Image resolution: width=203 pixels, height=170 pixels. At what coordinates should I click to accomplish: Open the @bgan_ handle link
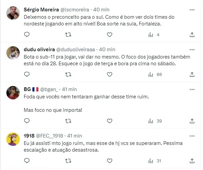point(49,89)
